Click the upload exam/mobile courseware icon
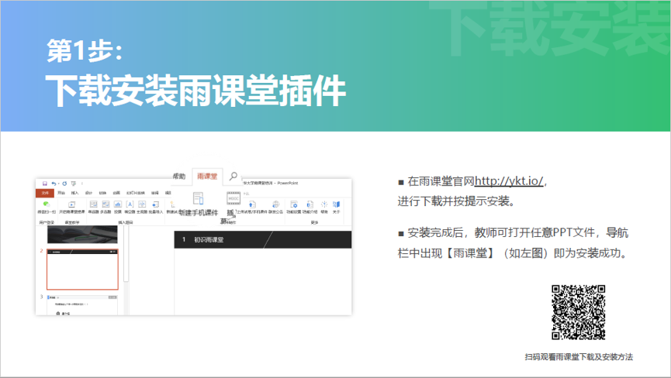671x378 pixels. coord(252,204)
